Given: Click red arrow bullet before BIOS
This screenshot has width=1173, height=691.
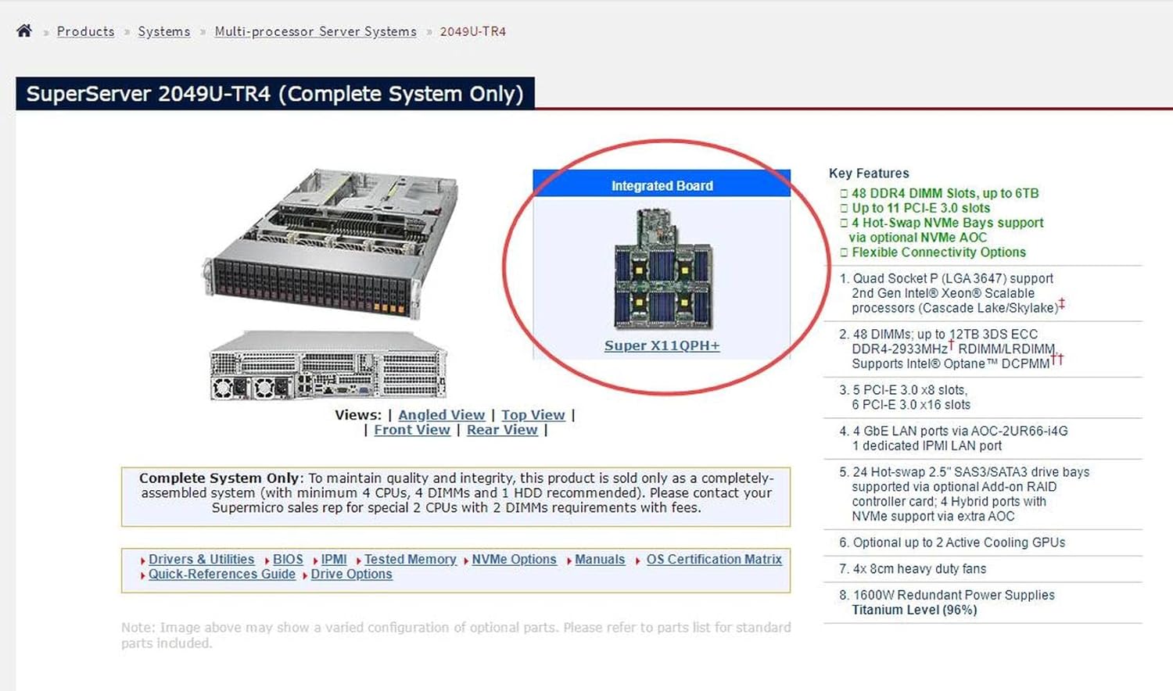Looking at the screenshot, I should pos(267,560).
